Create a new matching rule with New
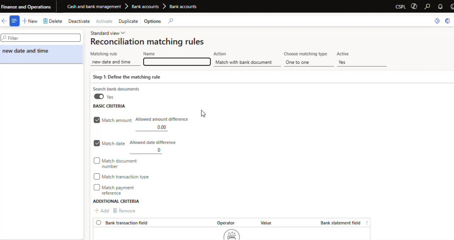The height and width of the screenshot is (240, 454). coord(30,21)
